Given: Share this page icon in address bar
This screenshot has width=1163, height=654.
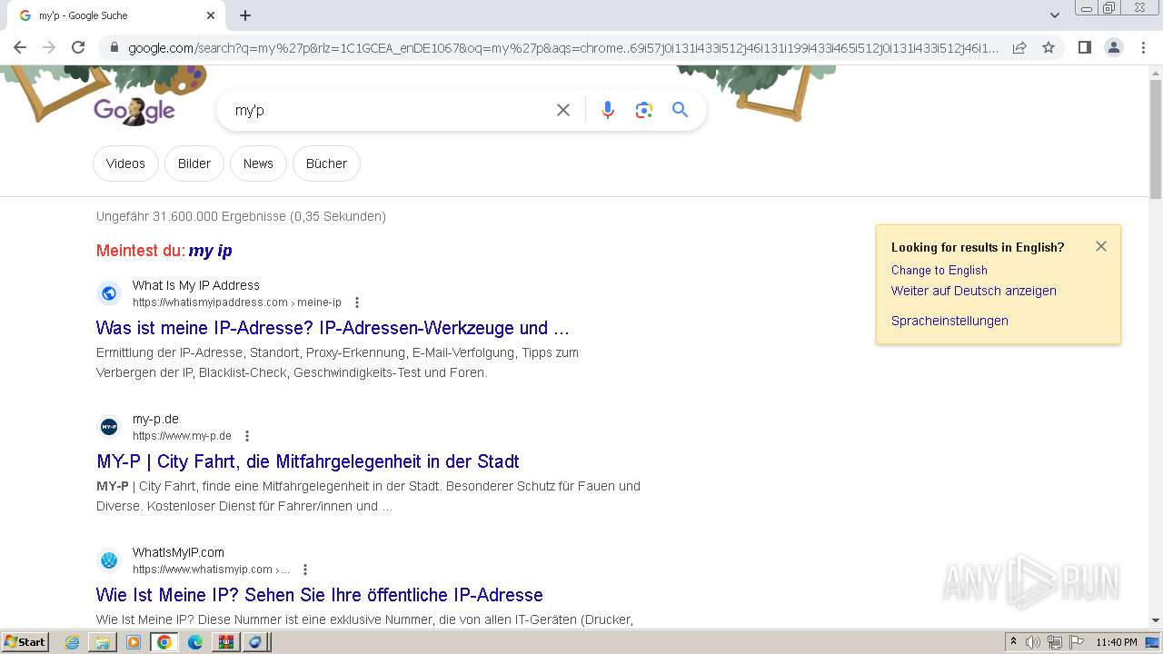Looking at the screenshot, I should pyautogui.click(x=1019, y=47).
